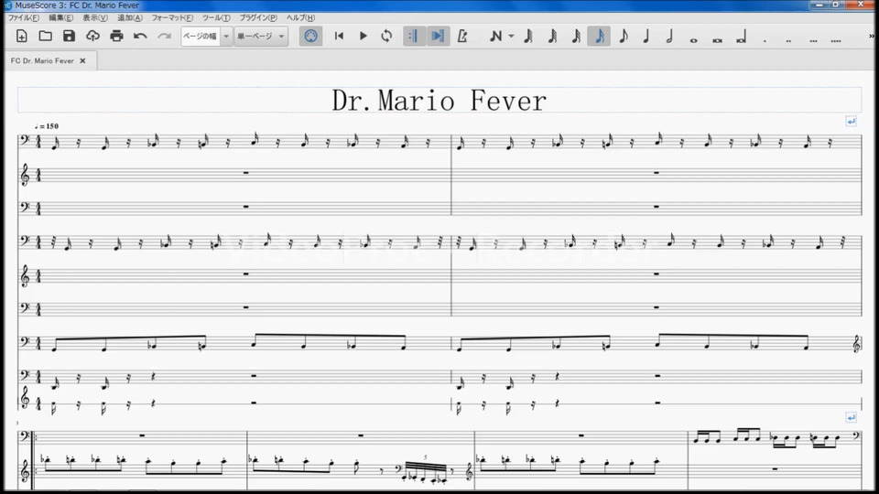
Task: Select the double whole note duration
Action: click(718, 39)
